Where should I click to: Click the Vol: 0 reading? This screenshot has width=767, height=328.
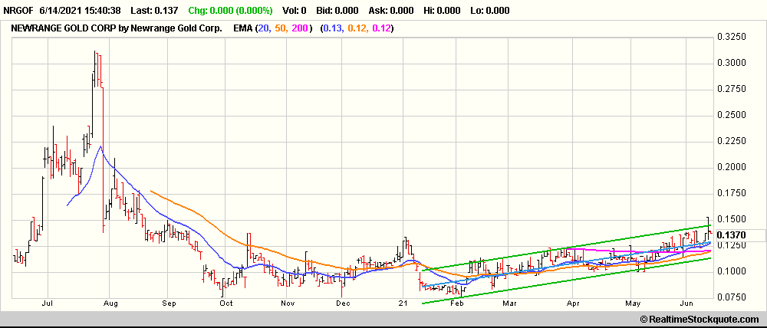[x=295, y=10]
